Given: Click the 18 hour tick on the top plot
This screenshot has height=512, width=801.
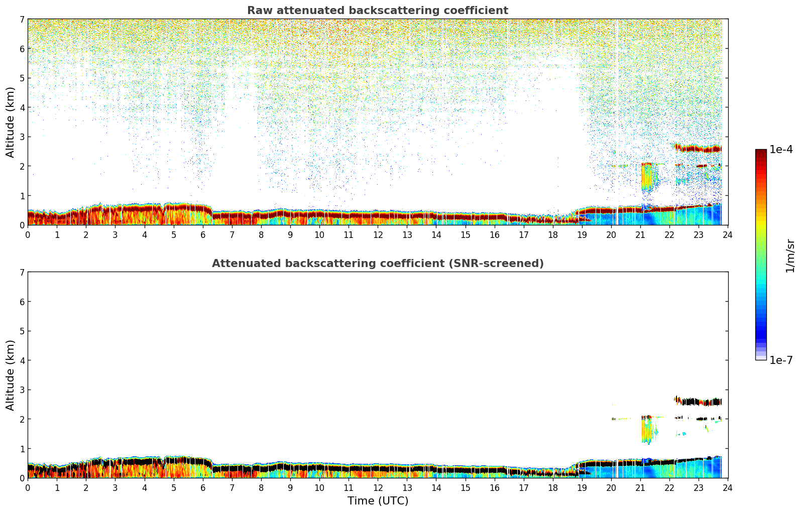Looking at the screenshot, I should tap(553, 234).
